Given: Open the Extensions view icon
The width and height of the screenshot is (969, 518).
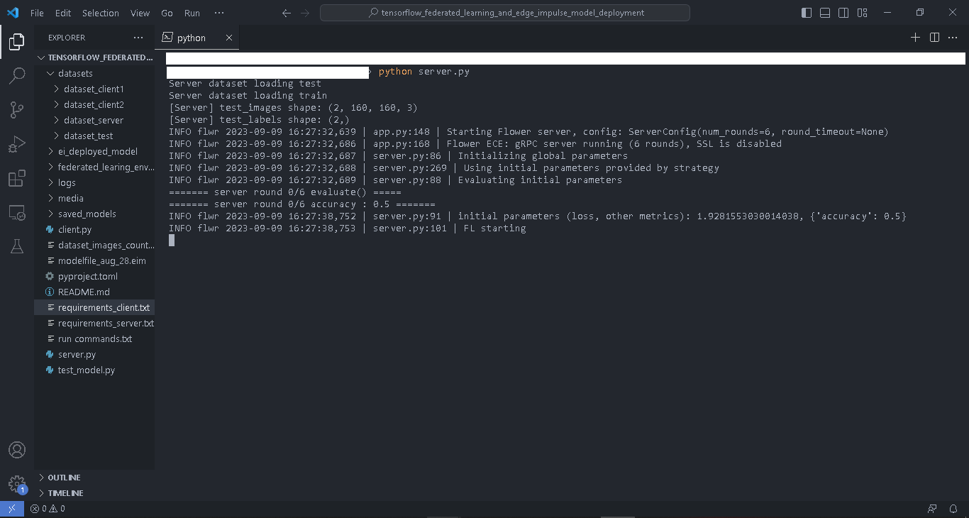Looking at the screenshot, I should coord(16,178).
